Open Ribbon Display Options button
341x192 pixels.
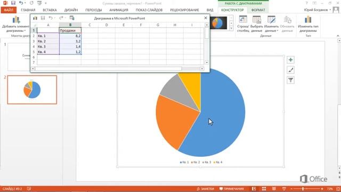coord(314,3)
